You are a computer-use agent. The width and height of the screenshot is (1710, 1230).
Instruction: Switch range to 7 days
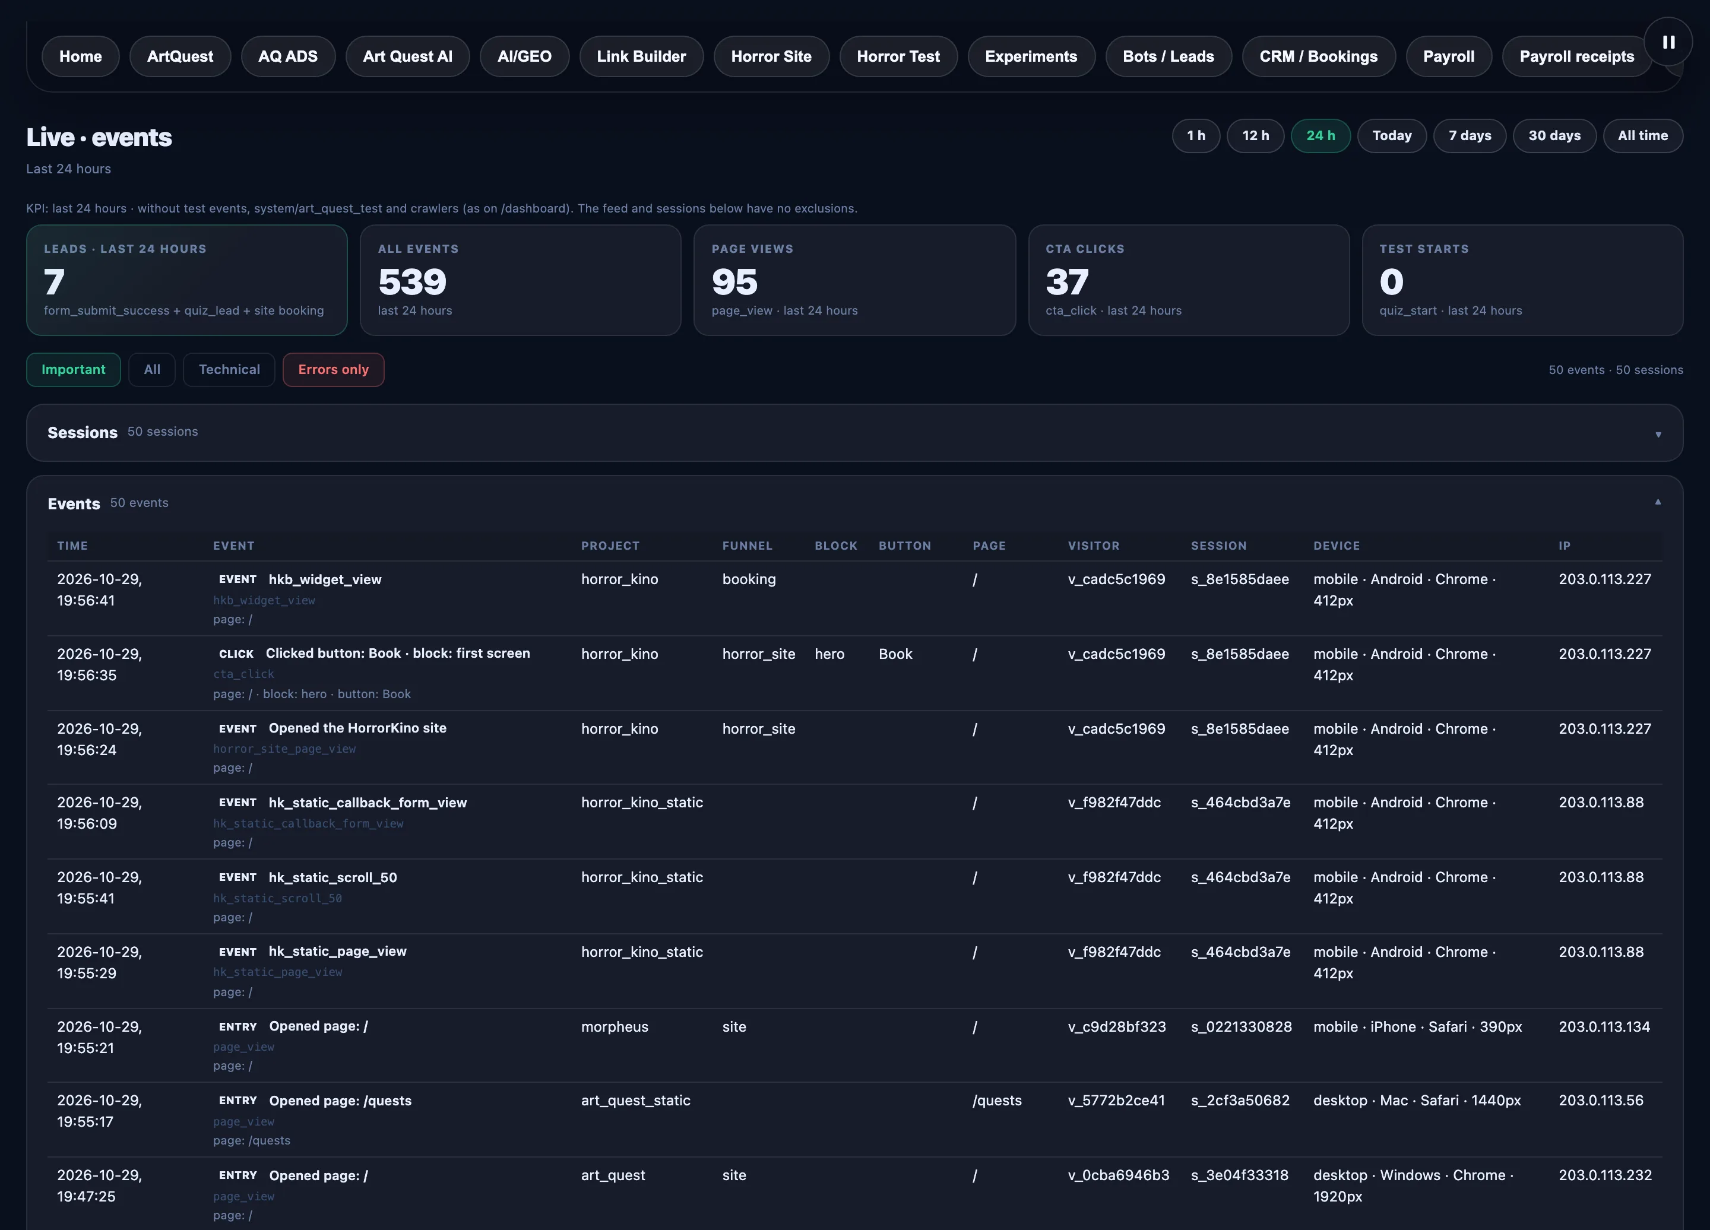(x=1470, y=136)
